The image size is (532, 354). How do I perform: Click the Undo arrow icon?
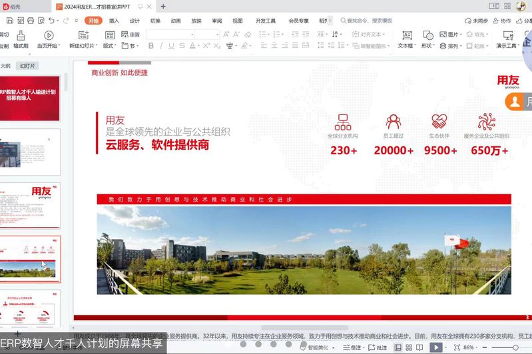coord(51,21)
